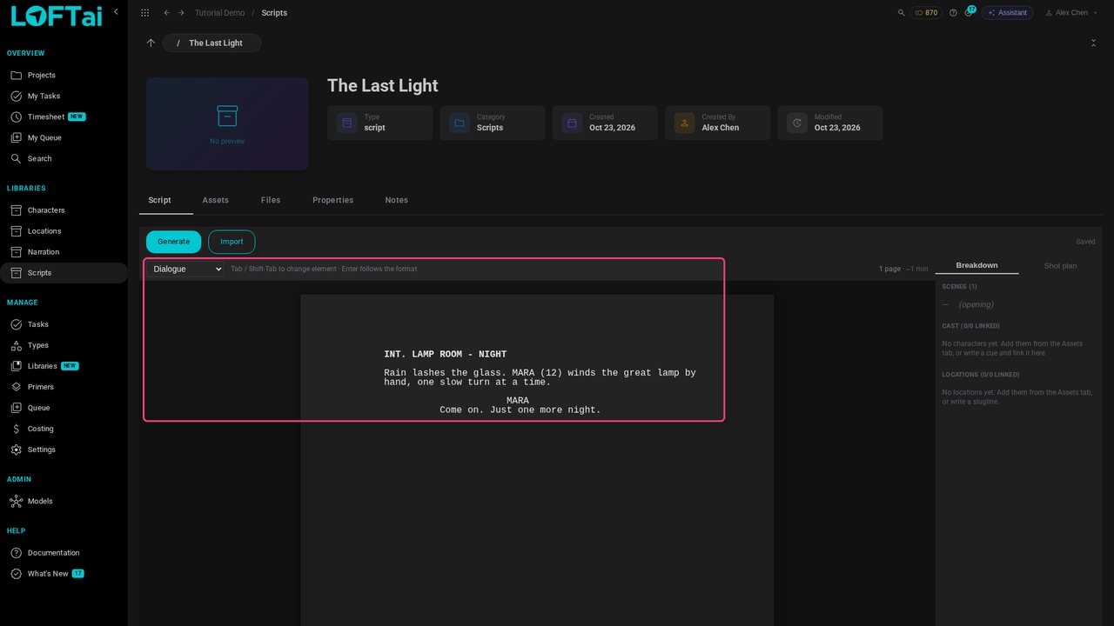This screenshot has width=1114, height=626.
Task: Open What's New updates
Action: pyautogui.click(x=64, y=574)
